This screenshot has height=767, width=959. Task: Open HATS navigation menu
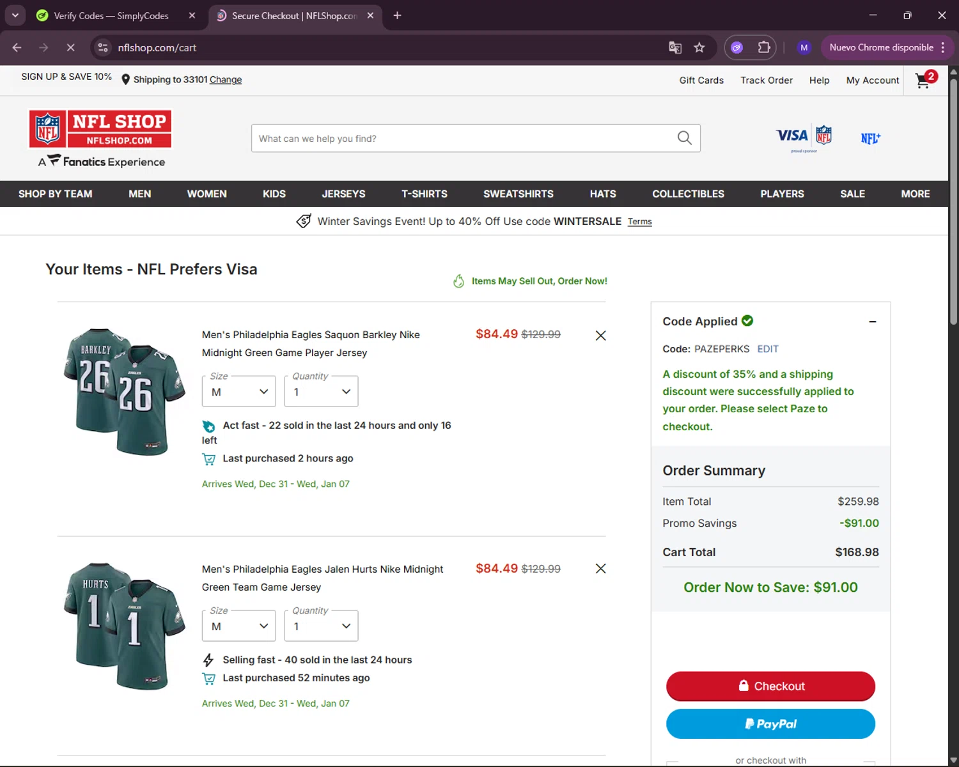point(603,194)
